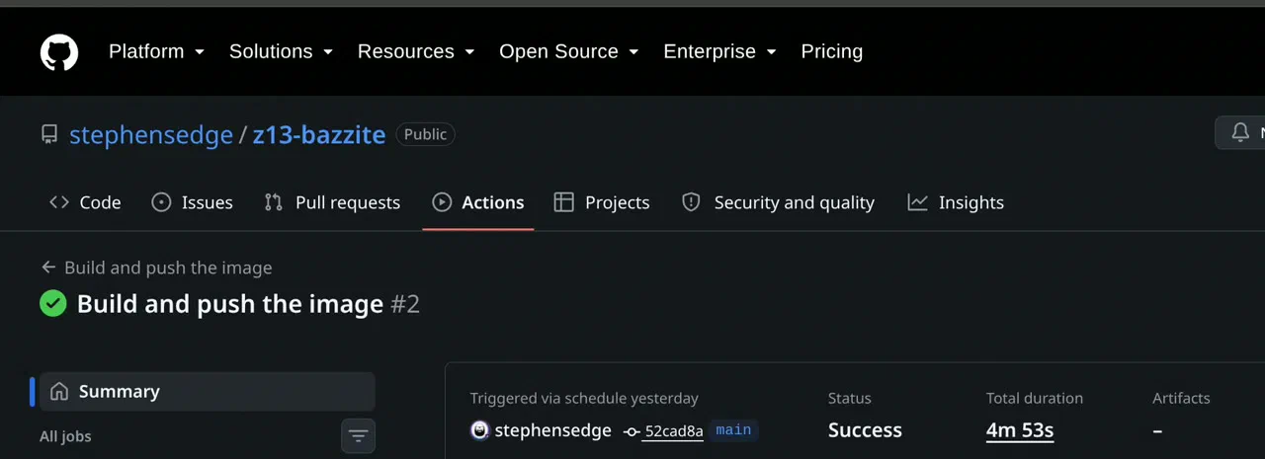Open the GitHub homepage logo
1265x459 pixels.
[59, 51]
